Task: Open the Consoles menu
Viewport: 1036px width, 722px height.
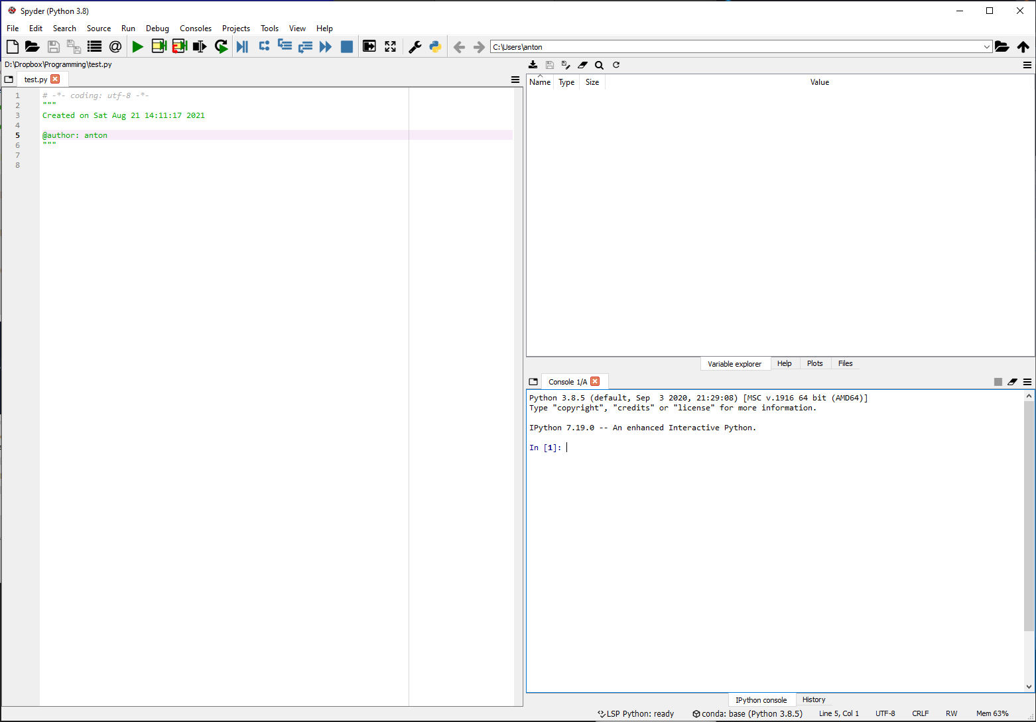Action: 196,29
